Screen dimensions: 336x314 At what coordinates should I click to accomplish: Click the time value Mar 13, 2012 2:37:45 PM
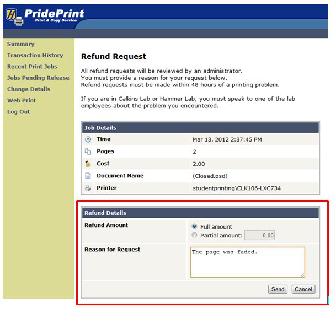227,140
